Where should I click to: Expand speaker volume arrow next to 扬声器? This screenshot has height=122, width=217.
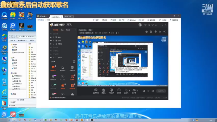137,91
